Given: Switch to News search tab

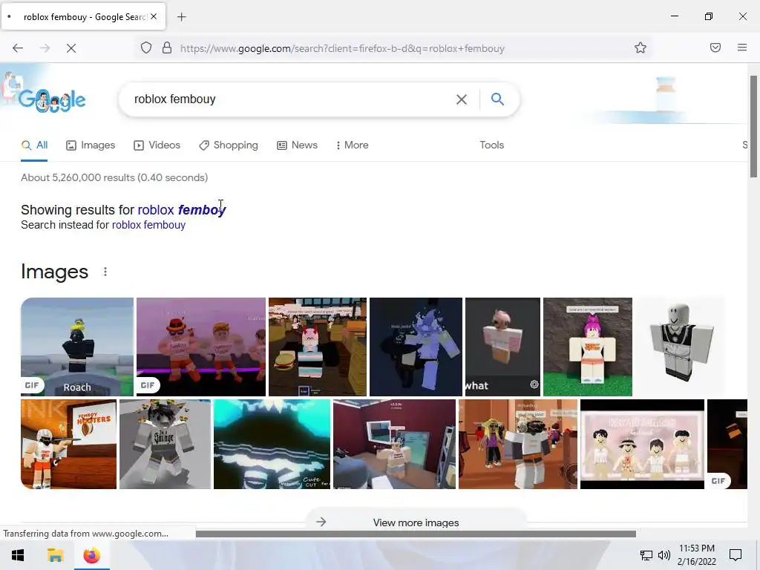Looking at the screenshot, I should tap(297, 145).
